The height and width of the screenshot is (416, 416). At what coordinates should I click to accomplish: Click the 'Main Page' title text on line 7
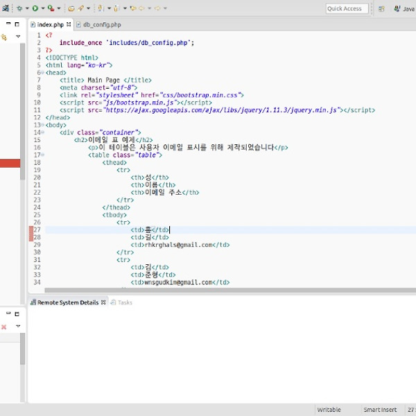[x=104, y=80]
